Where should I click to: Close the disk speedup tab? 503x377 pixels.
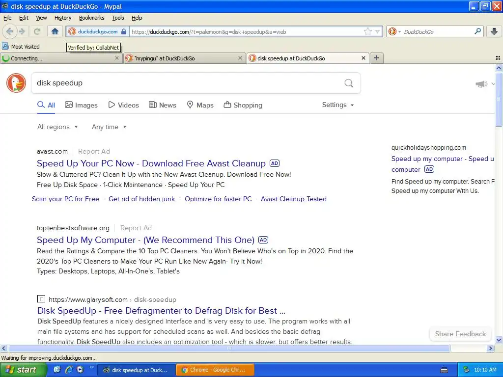pos(363,58)
